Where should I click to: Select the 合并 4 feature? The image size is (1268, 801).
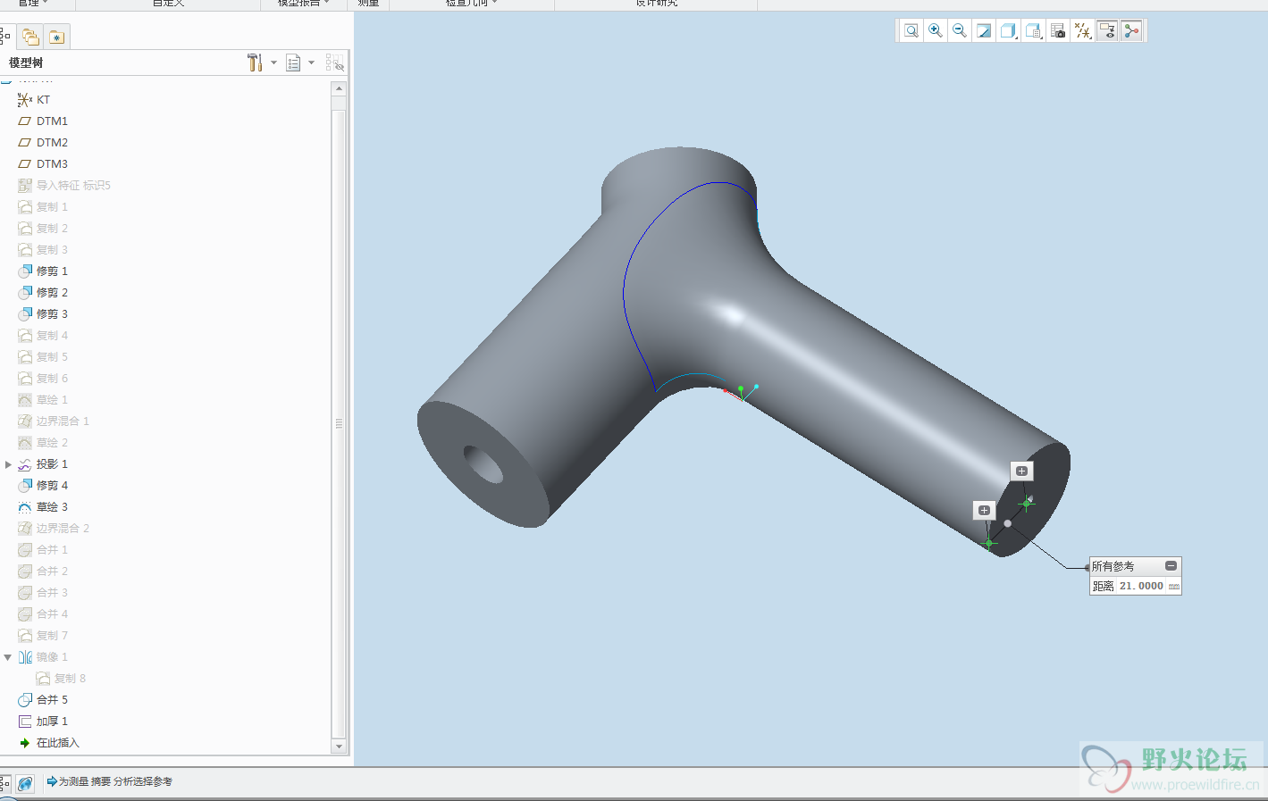[43, 614]
